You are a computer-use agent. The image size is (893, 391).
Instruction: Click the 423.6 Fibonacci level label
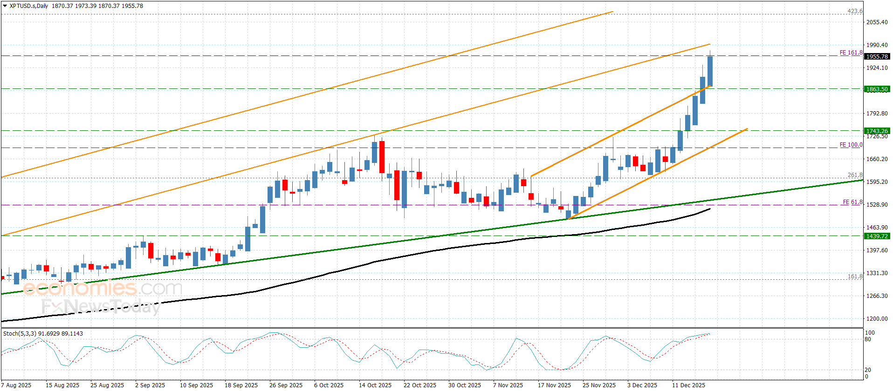[x=855, y=11]
